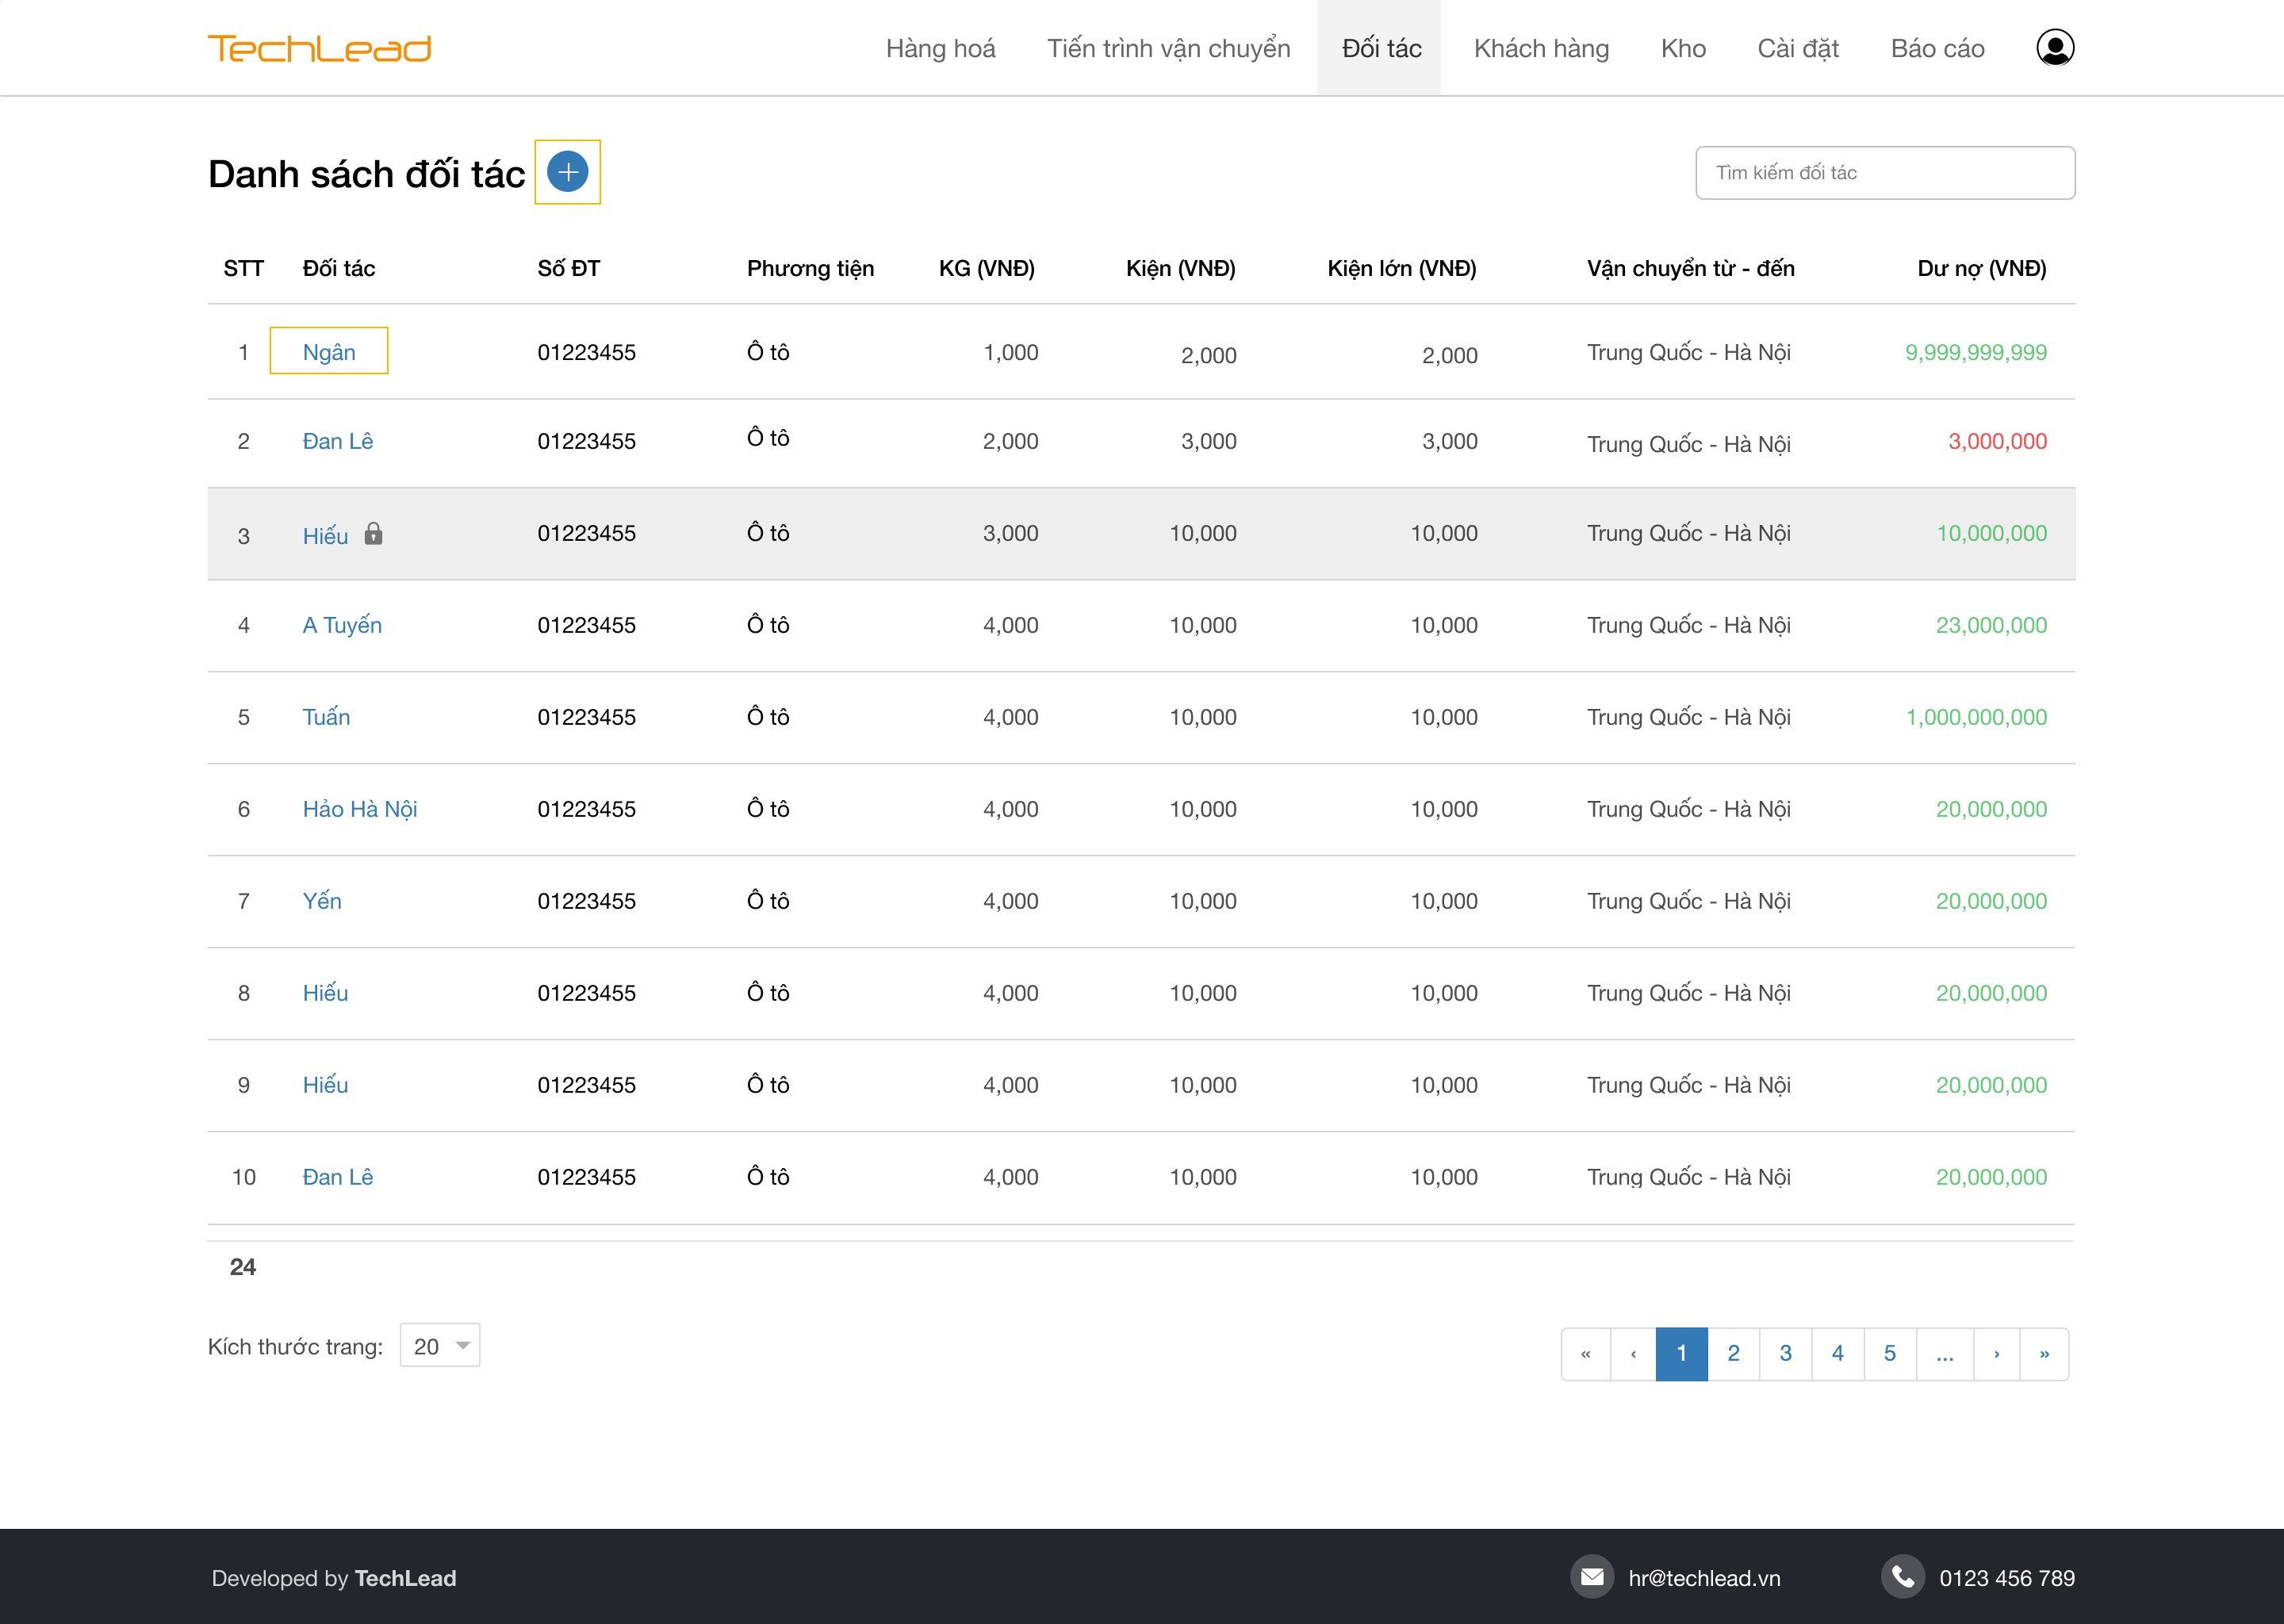Viewport: 2284px width, 1624px height.
Task: Open the Cài đặt menu
Action: tap(1797, 48)
